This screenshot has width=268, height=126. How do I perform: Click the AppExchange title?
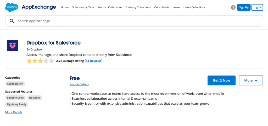click(x=39, y=7)
